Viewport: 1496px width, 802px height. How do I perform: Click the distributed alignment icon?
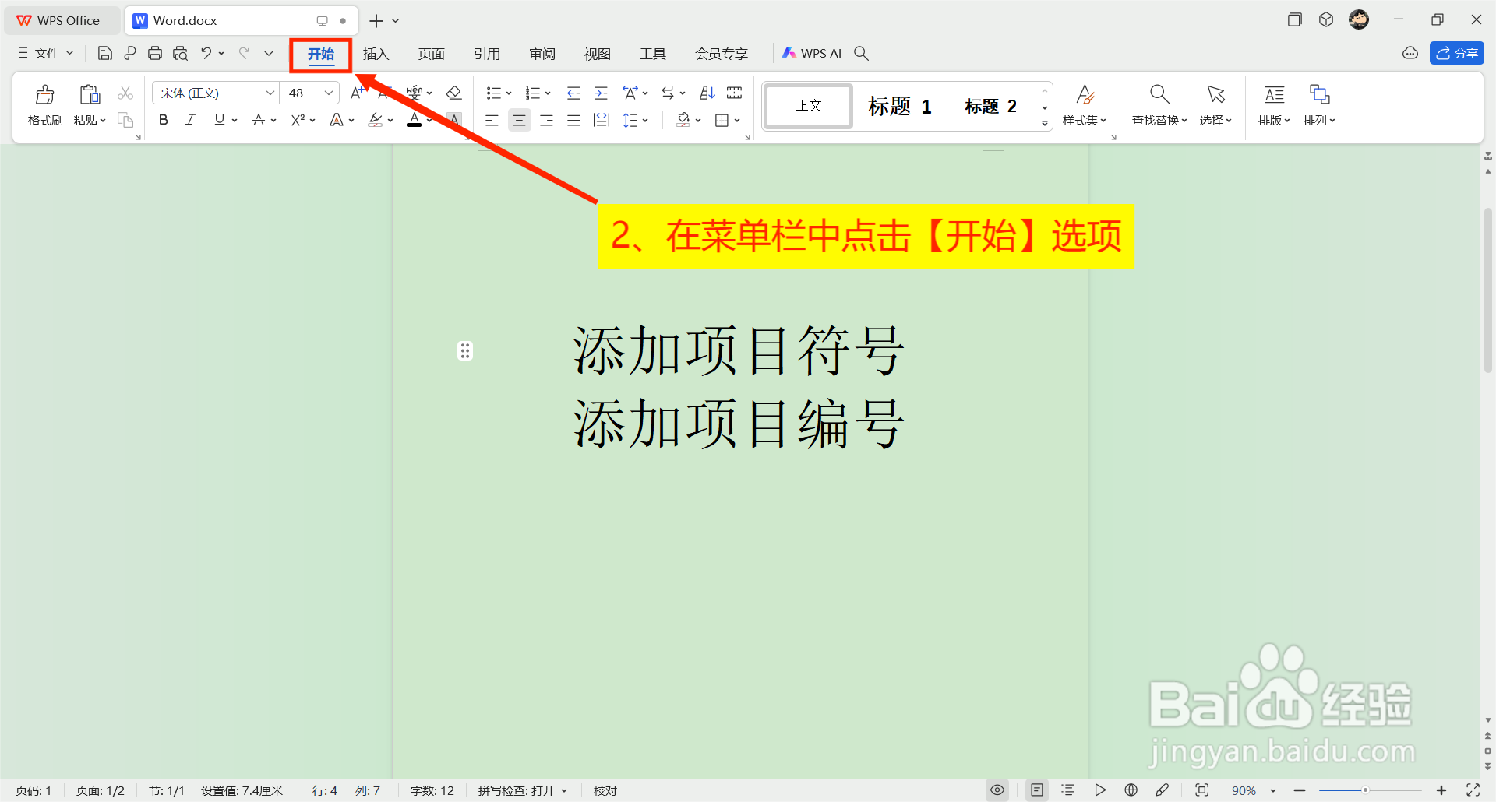tap(602, 120)
